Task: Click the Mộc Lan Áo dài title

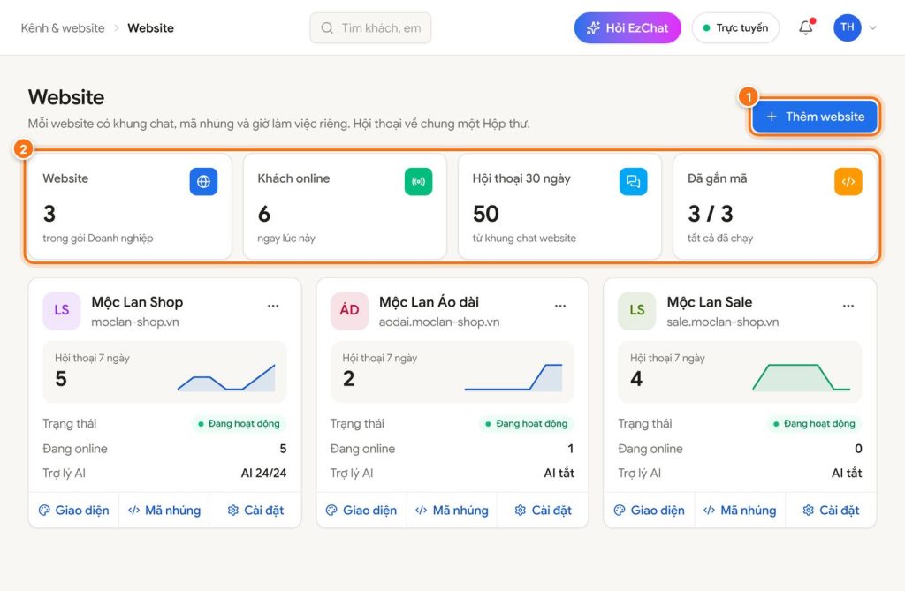Action: 429,302
